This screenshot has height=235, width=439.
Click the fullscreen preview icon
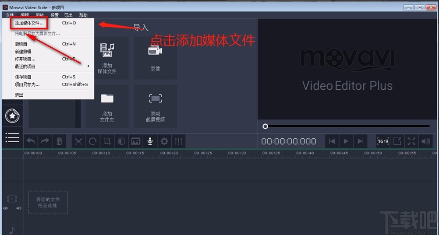[411, 141]
